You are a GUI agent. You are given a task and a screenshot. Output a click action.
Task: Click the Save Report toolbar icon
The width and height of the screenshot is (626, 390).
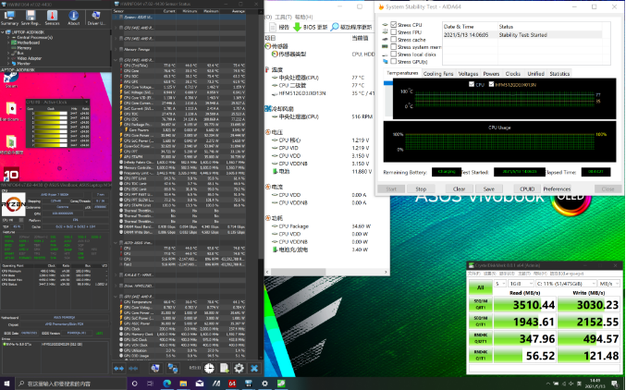coord(30,16)
